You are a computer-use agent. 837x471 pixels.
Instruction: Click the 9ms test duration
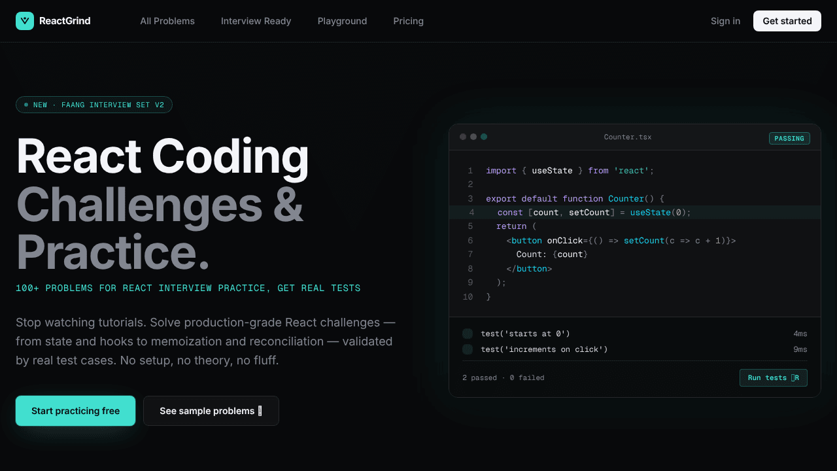point(800,349)
